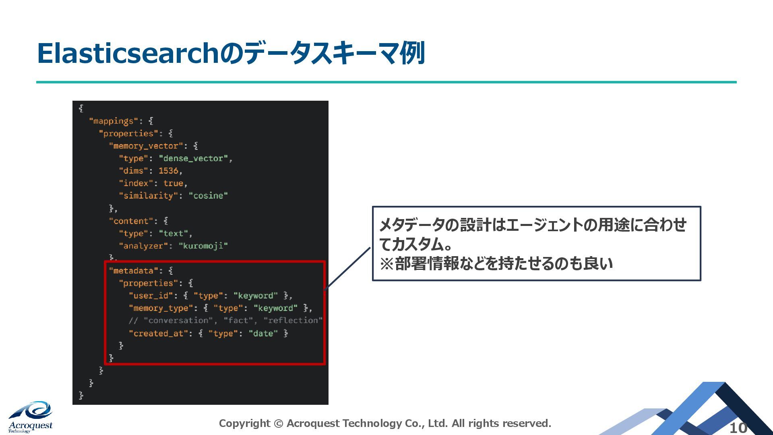Click the callout text box about メタデータ
773x435 pixels.
tap(536, 244)
